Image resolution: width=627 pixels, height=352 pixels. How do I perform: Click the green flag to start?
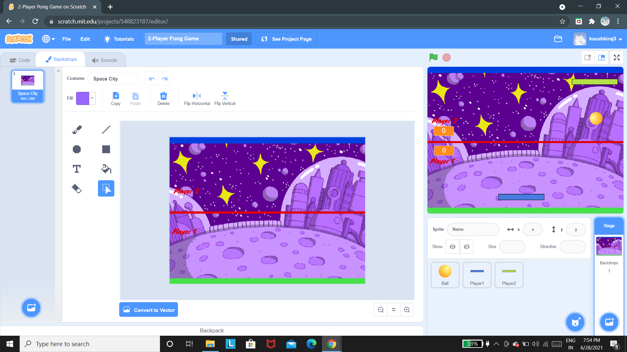click(433, 58)
